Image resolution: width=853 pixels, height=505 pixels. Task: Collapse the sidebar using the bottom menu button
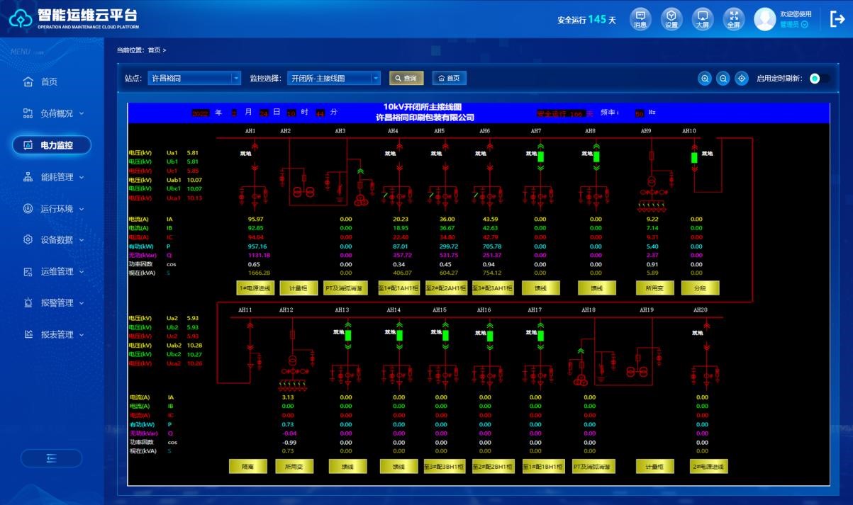(51, 458)
